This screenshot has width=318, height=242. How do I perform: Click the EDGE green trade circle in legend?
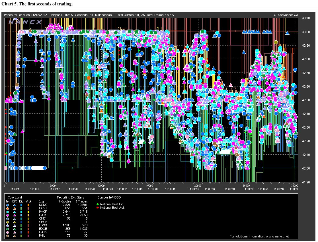8,229
